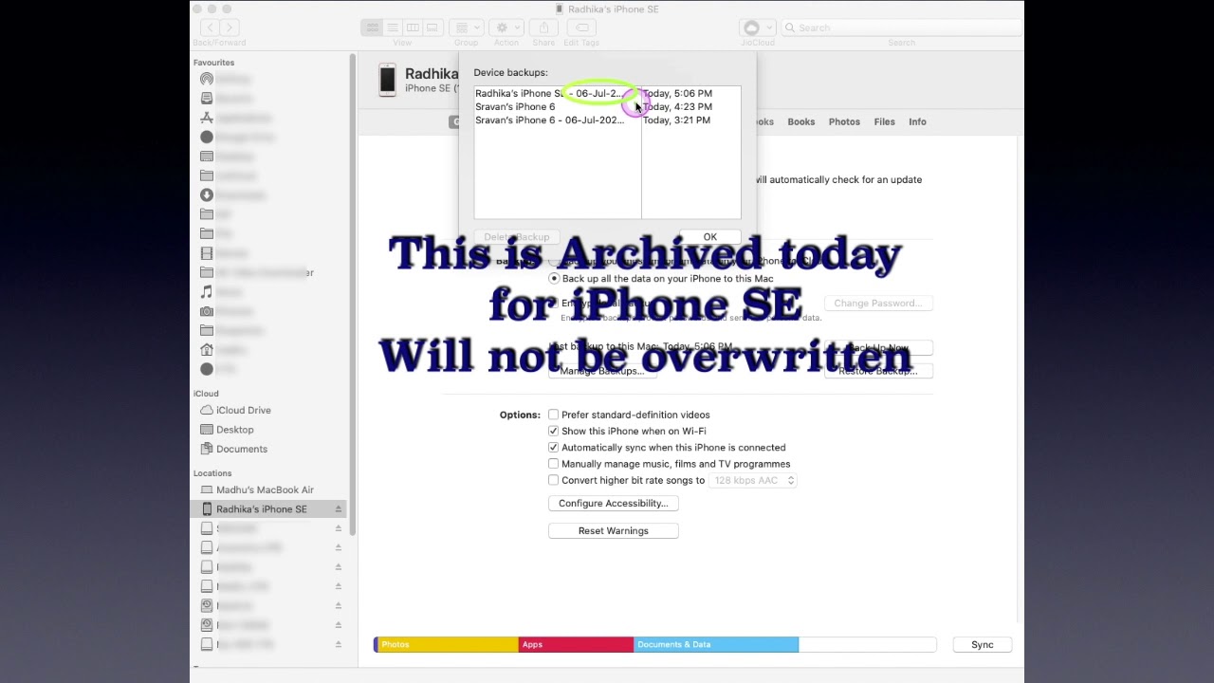Image resolution: width=1214 pixels, height=683 pixels.
Task: Click the Downloads arrow icon in Favourites
Action: (207, 194)
